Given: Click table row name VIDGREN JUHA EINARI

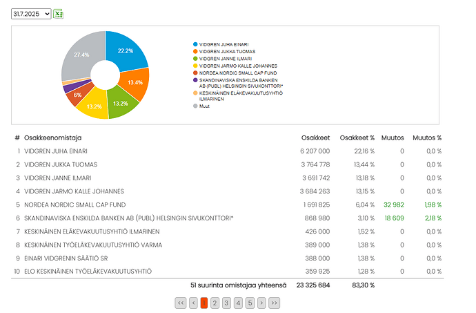Looking at the screenshot, I should pos(56,151).
